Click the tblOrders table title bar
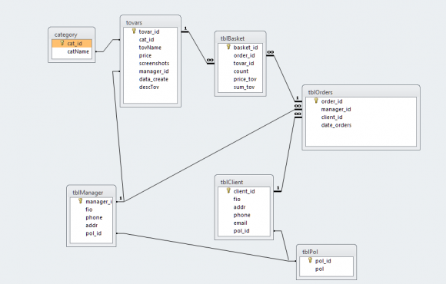This screenshot has height=284, width=446. [361, 92]
